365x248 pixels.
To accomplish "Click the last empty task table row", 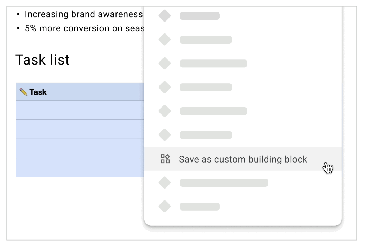I will pyautogui.click(x=79, y=168).
